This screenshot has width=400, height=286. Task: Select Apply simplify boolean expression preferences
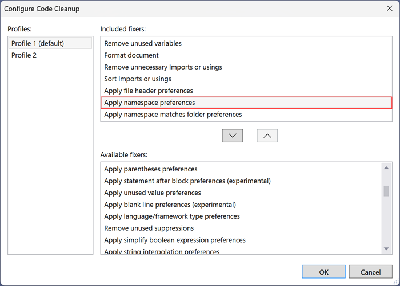click(x=174, y=240)
